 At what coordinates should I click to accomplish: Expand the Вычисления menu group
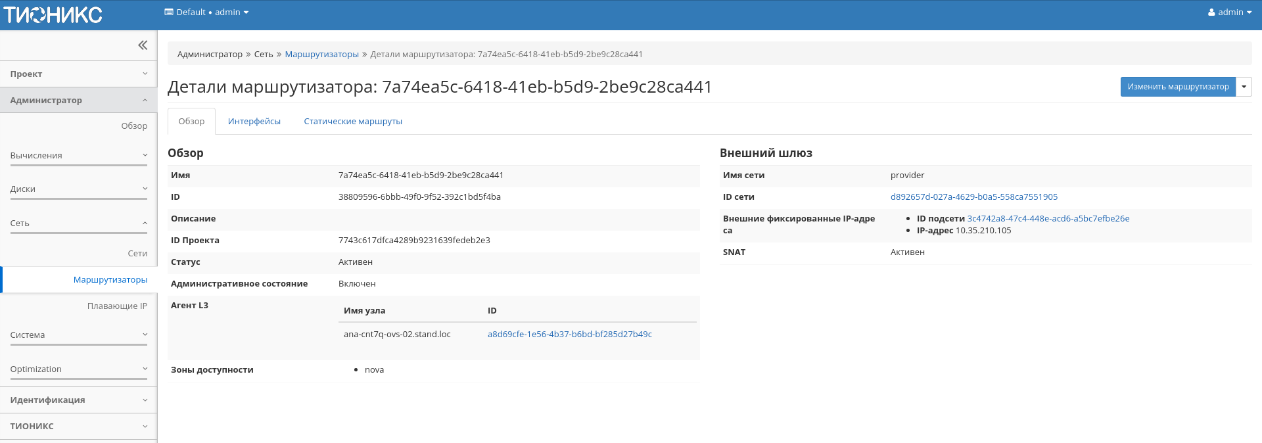(78, 156)
